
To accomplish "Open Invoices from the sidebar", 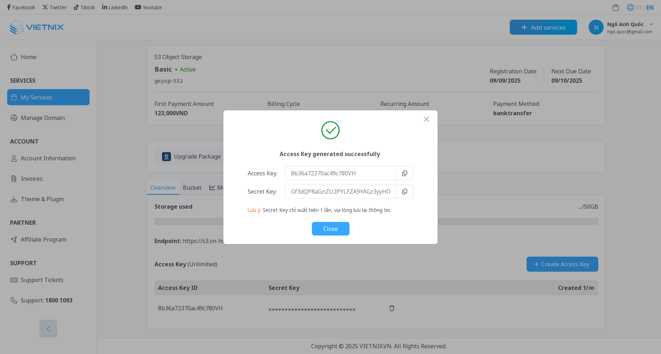I will click(32, 179).
